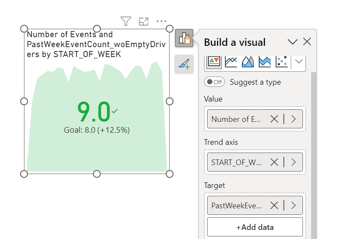Open field menu for PastWeekEve...
Screen dimensions: 338x239
(x=293, y=205)
